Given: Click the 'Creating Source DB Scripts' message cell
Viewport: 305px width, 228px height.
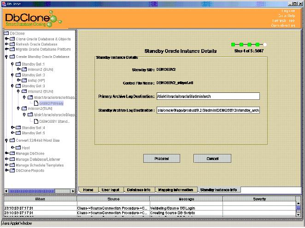Looking at the screenshot, I should tap(186, 213).
